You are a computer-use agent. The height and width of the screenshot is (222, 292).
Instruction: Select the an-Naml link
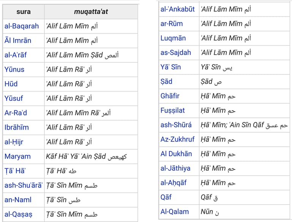pyautogui.click(x=18, y=200)
